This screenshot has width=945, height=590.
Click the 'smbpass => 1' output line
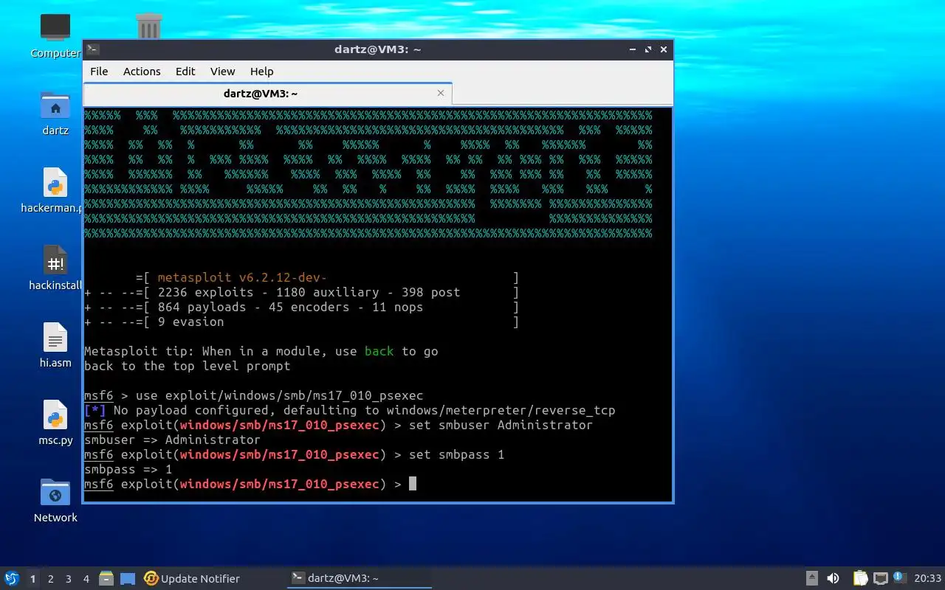(128, 470)
